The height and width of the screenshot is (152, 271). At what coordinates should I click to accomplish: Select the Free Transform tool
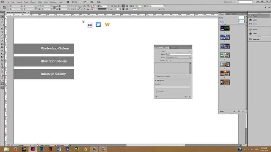[2, 54]
